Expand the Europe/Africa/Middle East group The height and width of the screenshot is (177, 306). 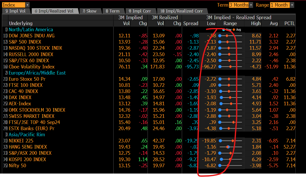(x=37, y=73)
